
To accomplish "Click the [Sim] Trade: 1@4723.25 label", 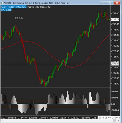I will point(13,7).
